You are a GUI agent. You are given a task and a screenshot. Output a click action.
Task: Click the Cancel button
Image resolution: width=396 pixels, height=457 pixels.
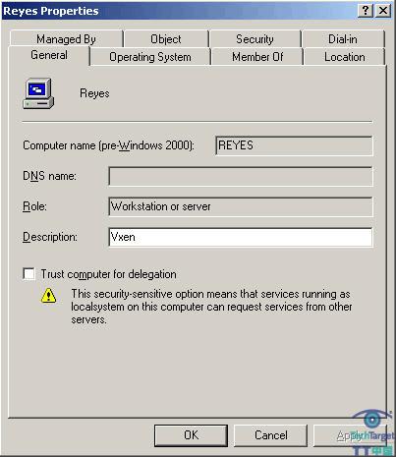[x=271, y=435]
